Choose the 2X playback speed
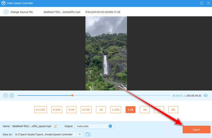Image resolution: width=212 pixels, height=138 pixels. (145, 110)
